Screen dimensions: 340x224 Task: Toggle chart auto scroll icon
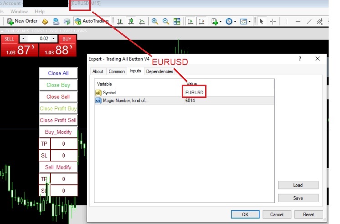[191, 21]
